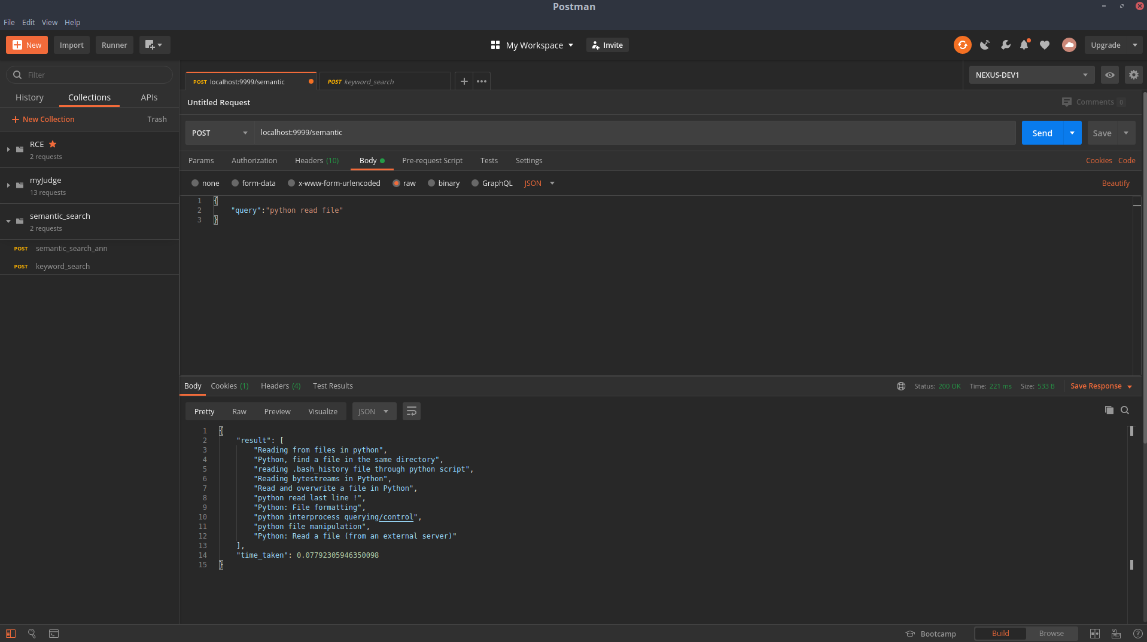Switch to the APIs sidebar tab
The width and height of the screenshot is (1147, 642).
[x=149, y=97]
